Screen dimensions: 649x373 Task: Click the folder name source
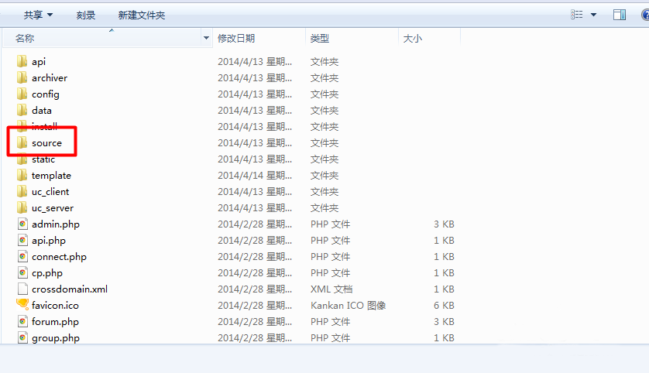click(x=46, y=143)
